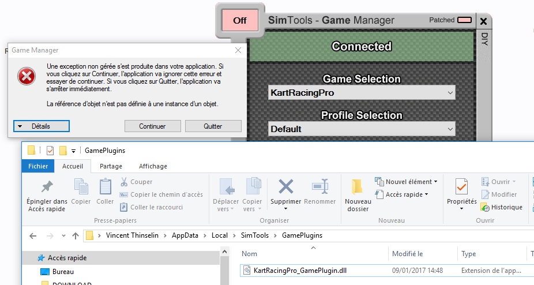The width and height of the screenshot is (534, 285).
Task: Open the Fichier menu tab
Action: tap(38, 166)
